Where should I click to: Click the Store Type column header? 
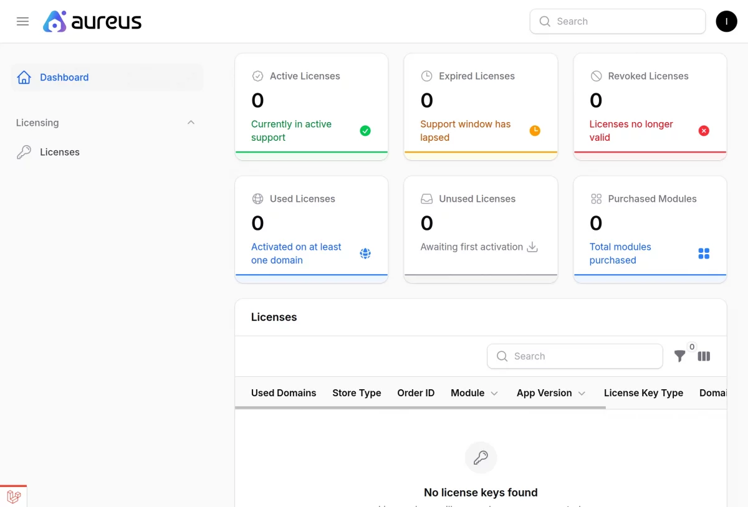(357, 393)
